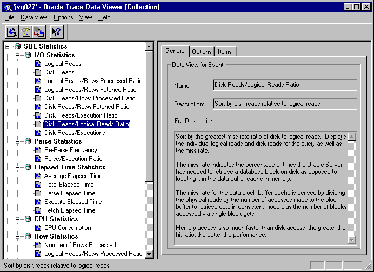This screenshot has width=374, height=272.
Task: Close the Oracle Trace Data Viewer window
Action: point(366,7)
